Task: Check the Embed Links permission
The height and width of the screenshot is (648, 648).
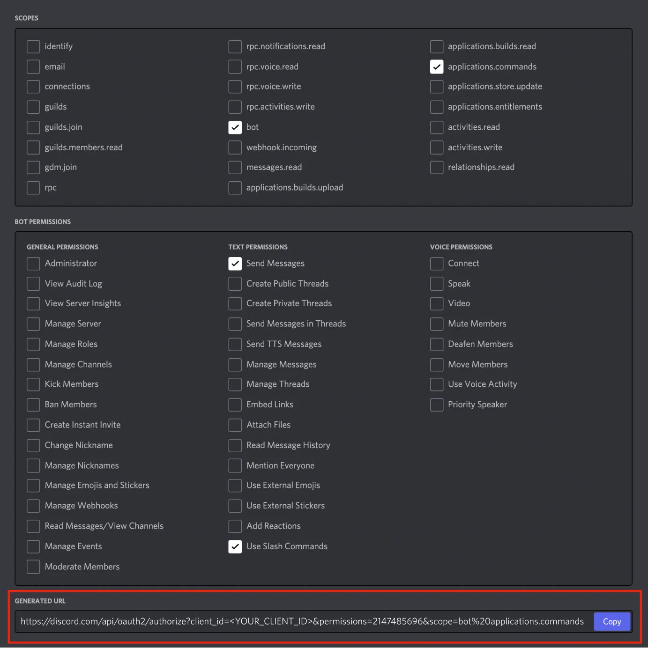Action: [235, 405]
